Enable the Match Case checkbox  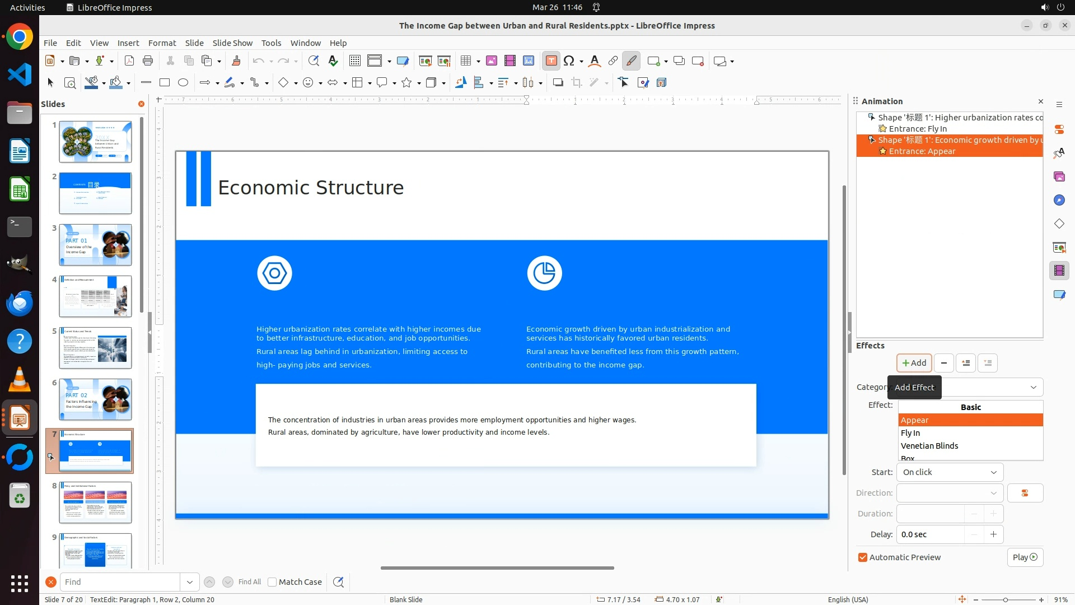coord(272,582)
